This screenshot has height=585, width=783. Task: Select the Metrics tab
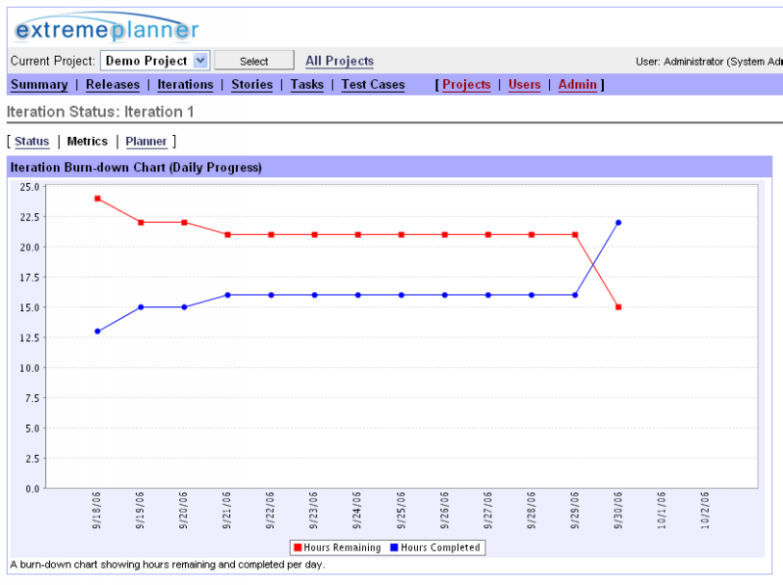[87, 142]
